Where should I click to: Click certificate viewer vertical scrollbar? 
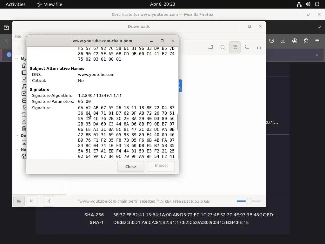click(x=177, y=122)
